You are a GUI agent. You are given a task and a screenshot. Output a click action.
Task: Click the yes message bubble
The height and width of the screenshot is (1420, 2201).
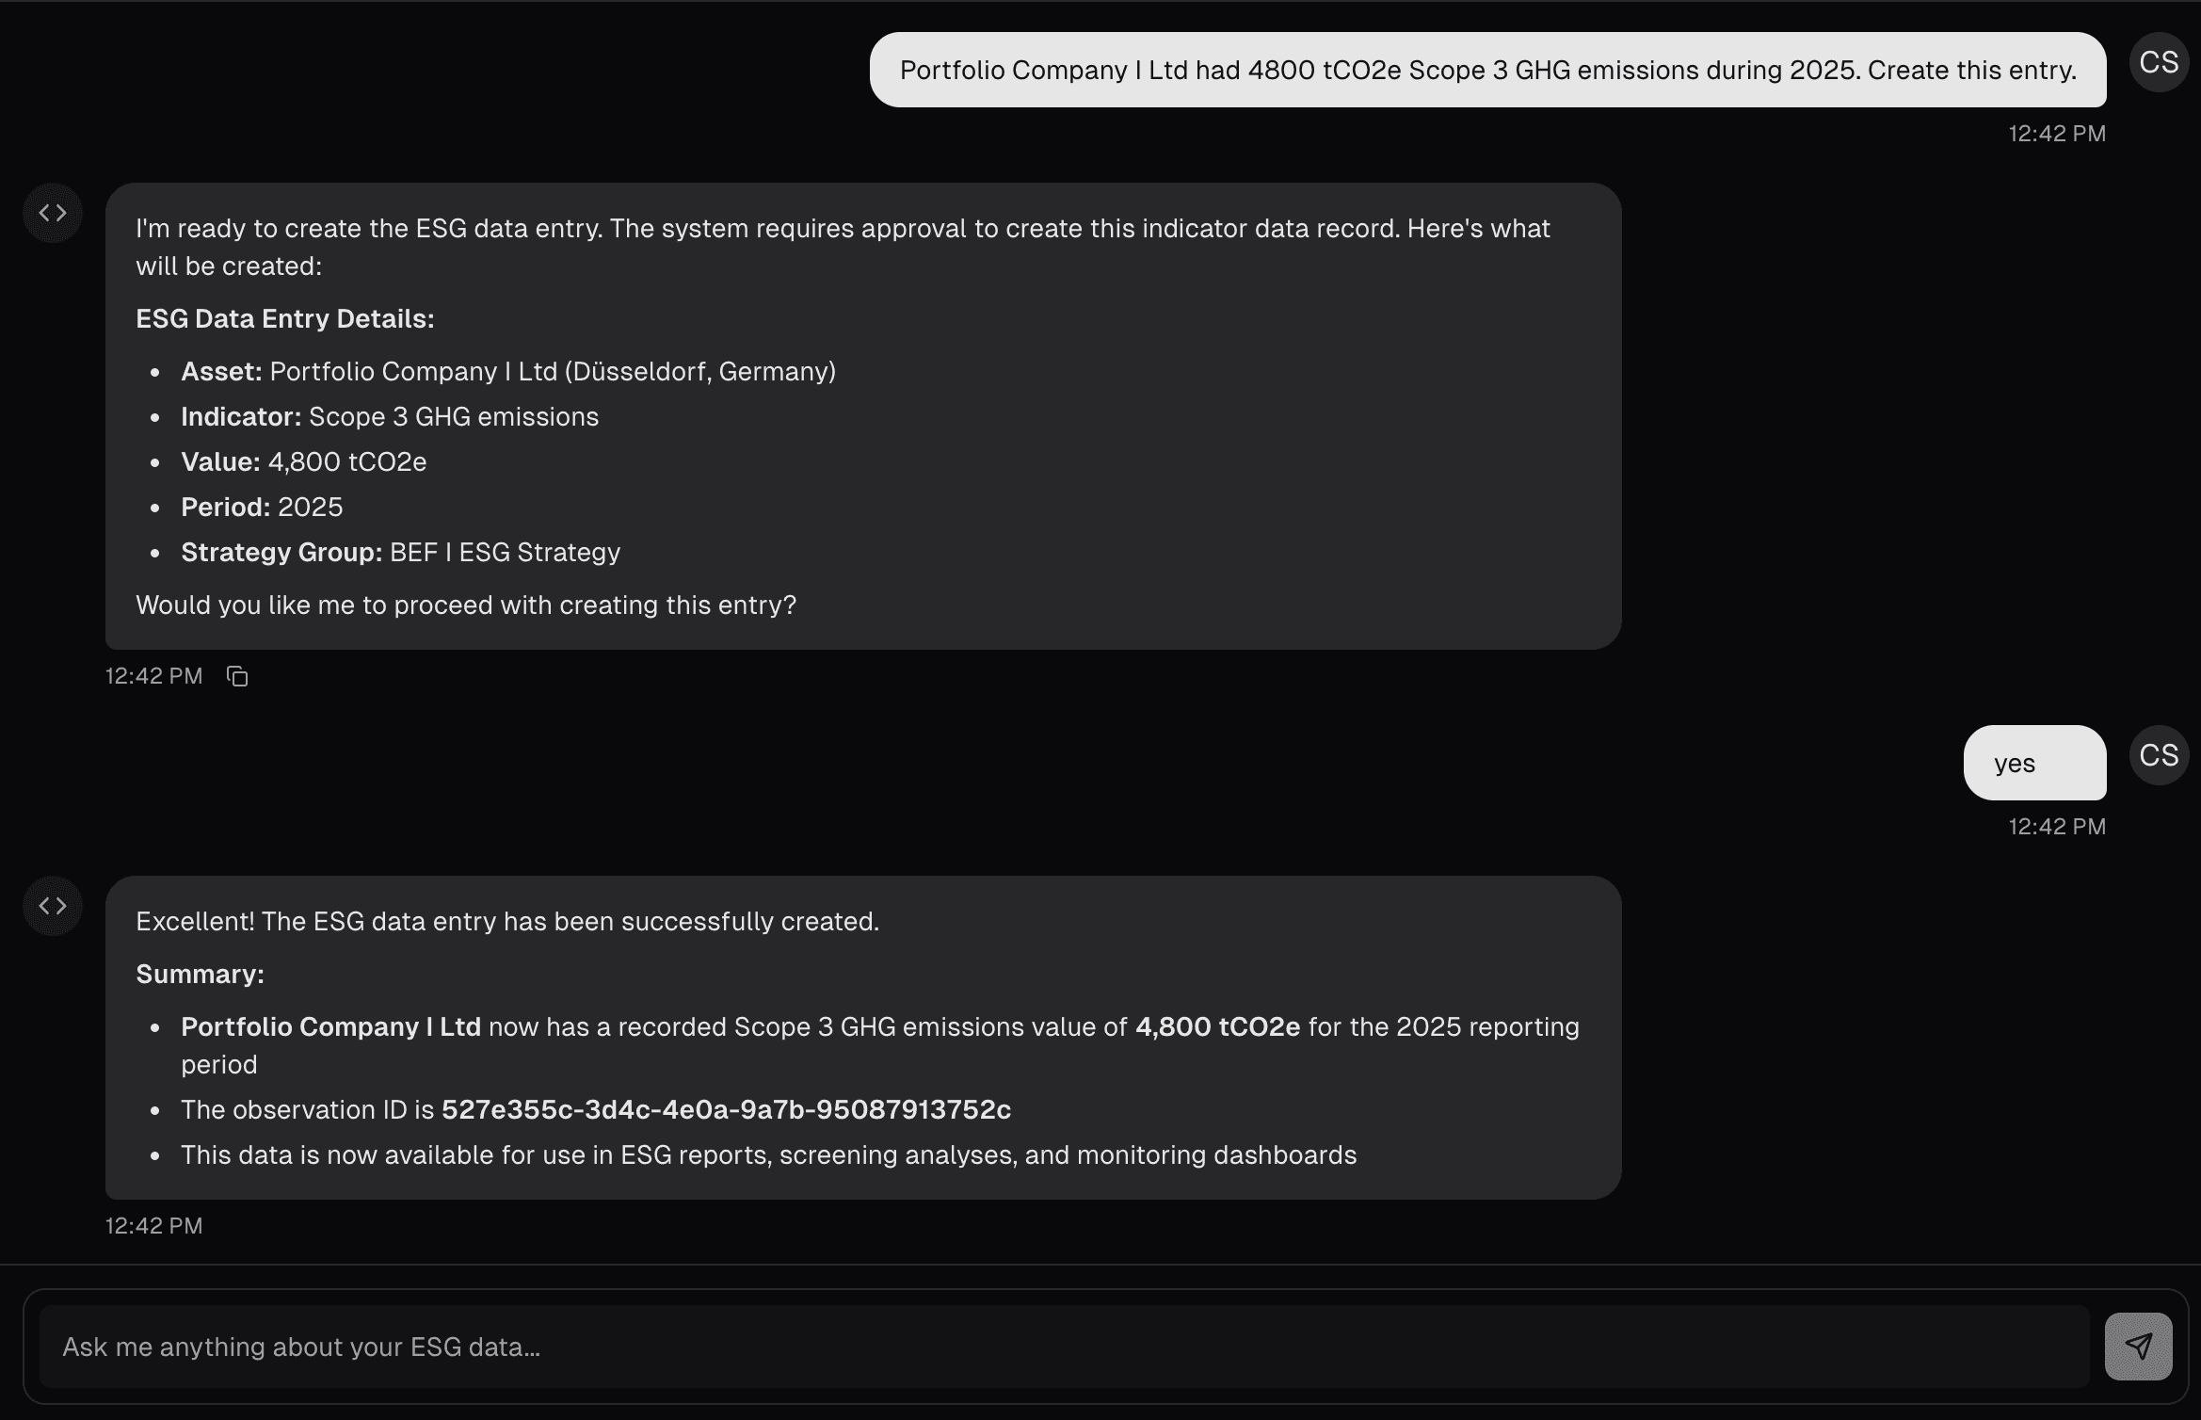pos(2033,764)
